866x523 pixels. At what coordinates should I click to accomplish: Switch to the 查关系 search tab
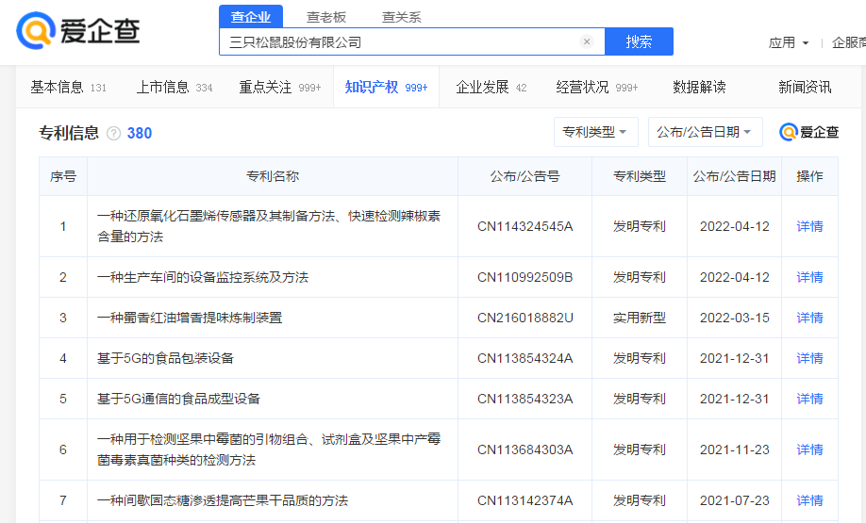coord(402,17)
